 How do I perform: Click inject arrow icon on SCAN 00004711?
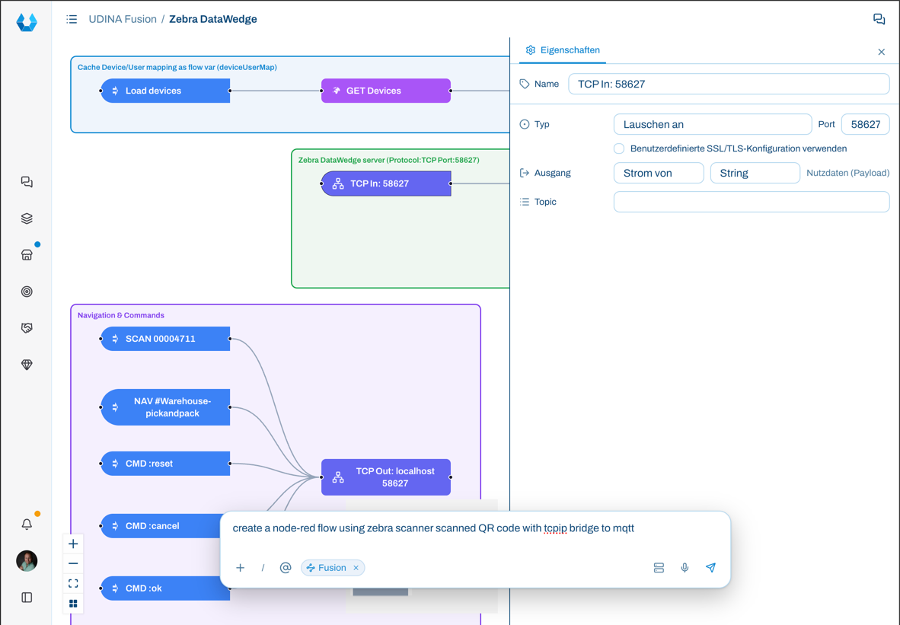coord(116,339)
